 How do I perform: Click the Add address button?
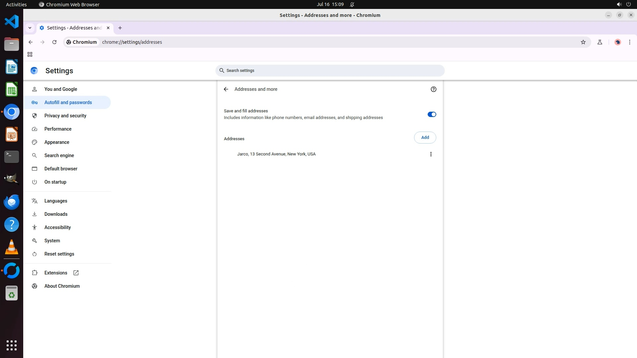tap(425, 138)
